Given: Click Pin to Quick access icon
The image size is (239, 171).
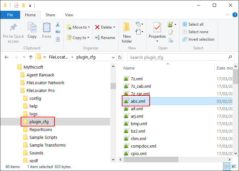Looking at the screenshot, I should 13,28.
